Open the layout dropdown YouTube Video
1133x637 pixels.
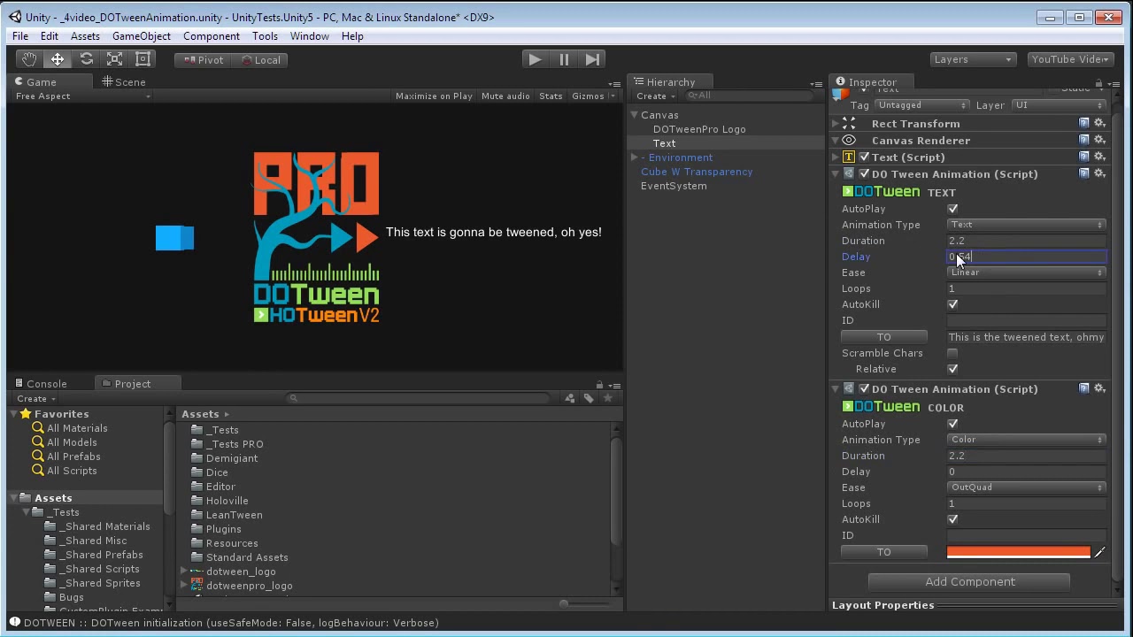point(1070,59)
